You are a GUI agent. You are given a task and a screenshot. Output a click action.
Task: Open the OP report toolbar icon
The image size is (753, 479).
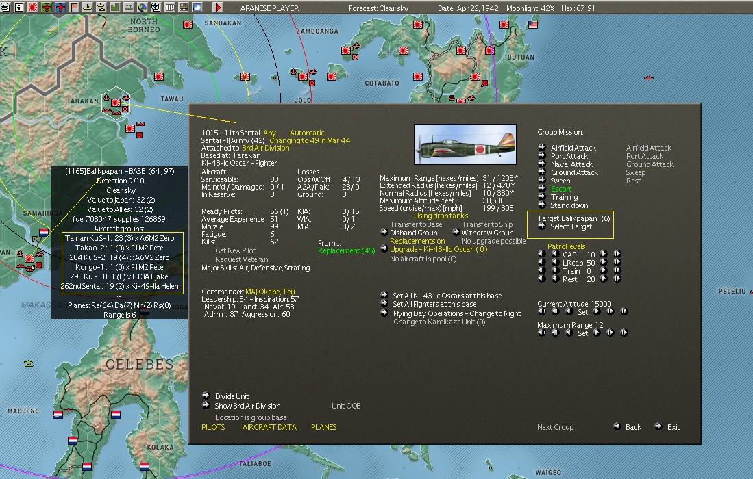pyautogui.click(x=170, y=8)
